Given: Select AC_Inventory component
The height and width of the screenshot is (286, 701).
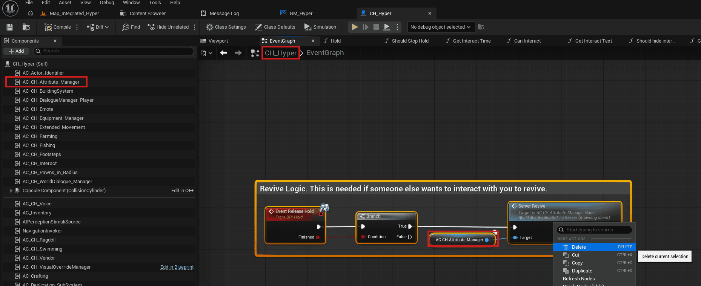Looking at the screenshot, I should tap(37, 213).
